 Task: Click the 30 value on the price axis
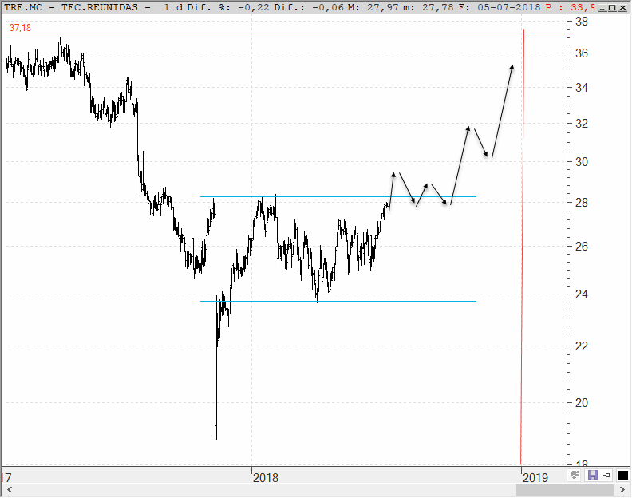click(582, 162)
